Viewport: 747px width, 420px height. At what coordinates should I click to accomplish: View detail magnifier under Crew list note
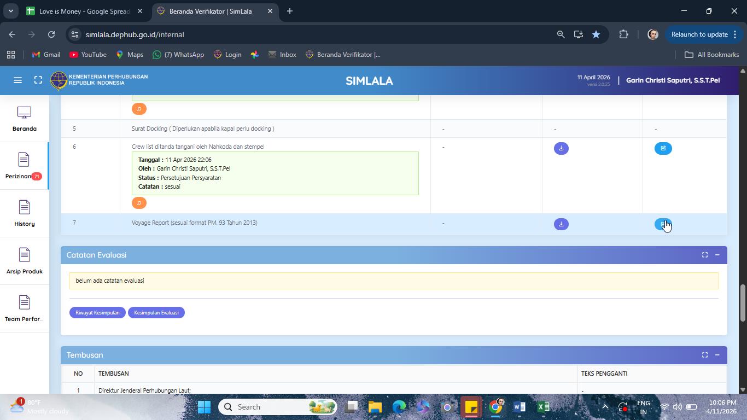coord(139,203)
